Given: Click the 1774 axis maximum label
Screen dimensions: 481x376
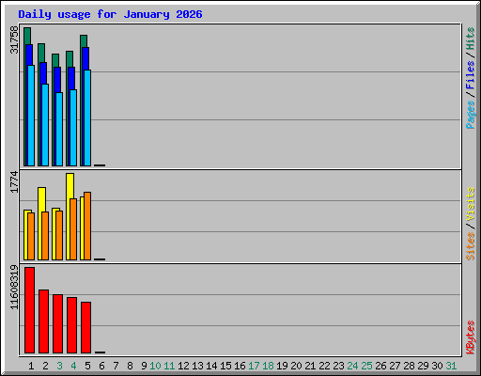Looking at the screenshot, I should 14,181.
